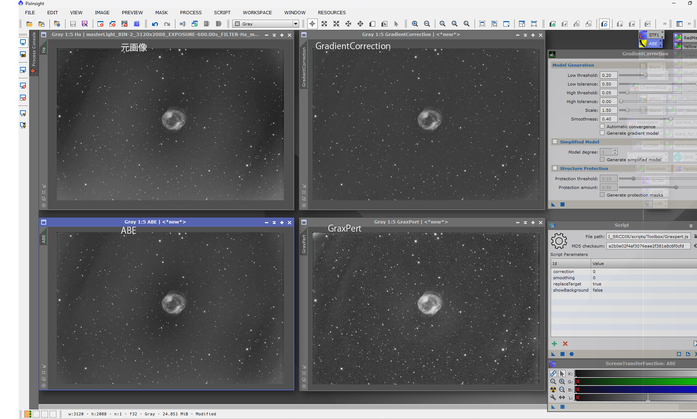Click the Open File folder icon
Screen dimensions: 697x419
[29, 24]
